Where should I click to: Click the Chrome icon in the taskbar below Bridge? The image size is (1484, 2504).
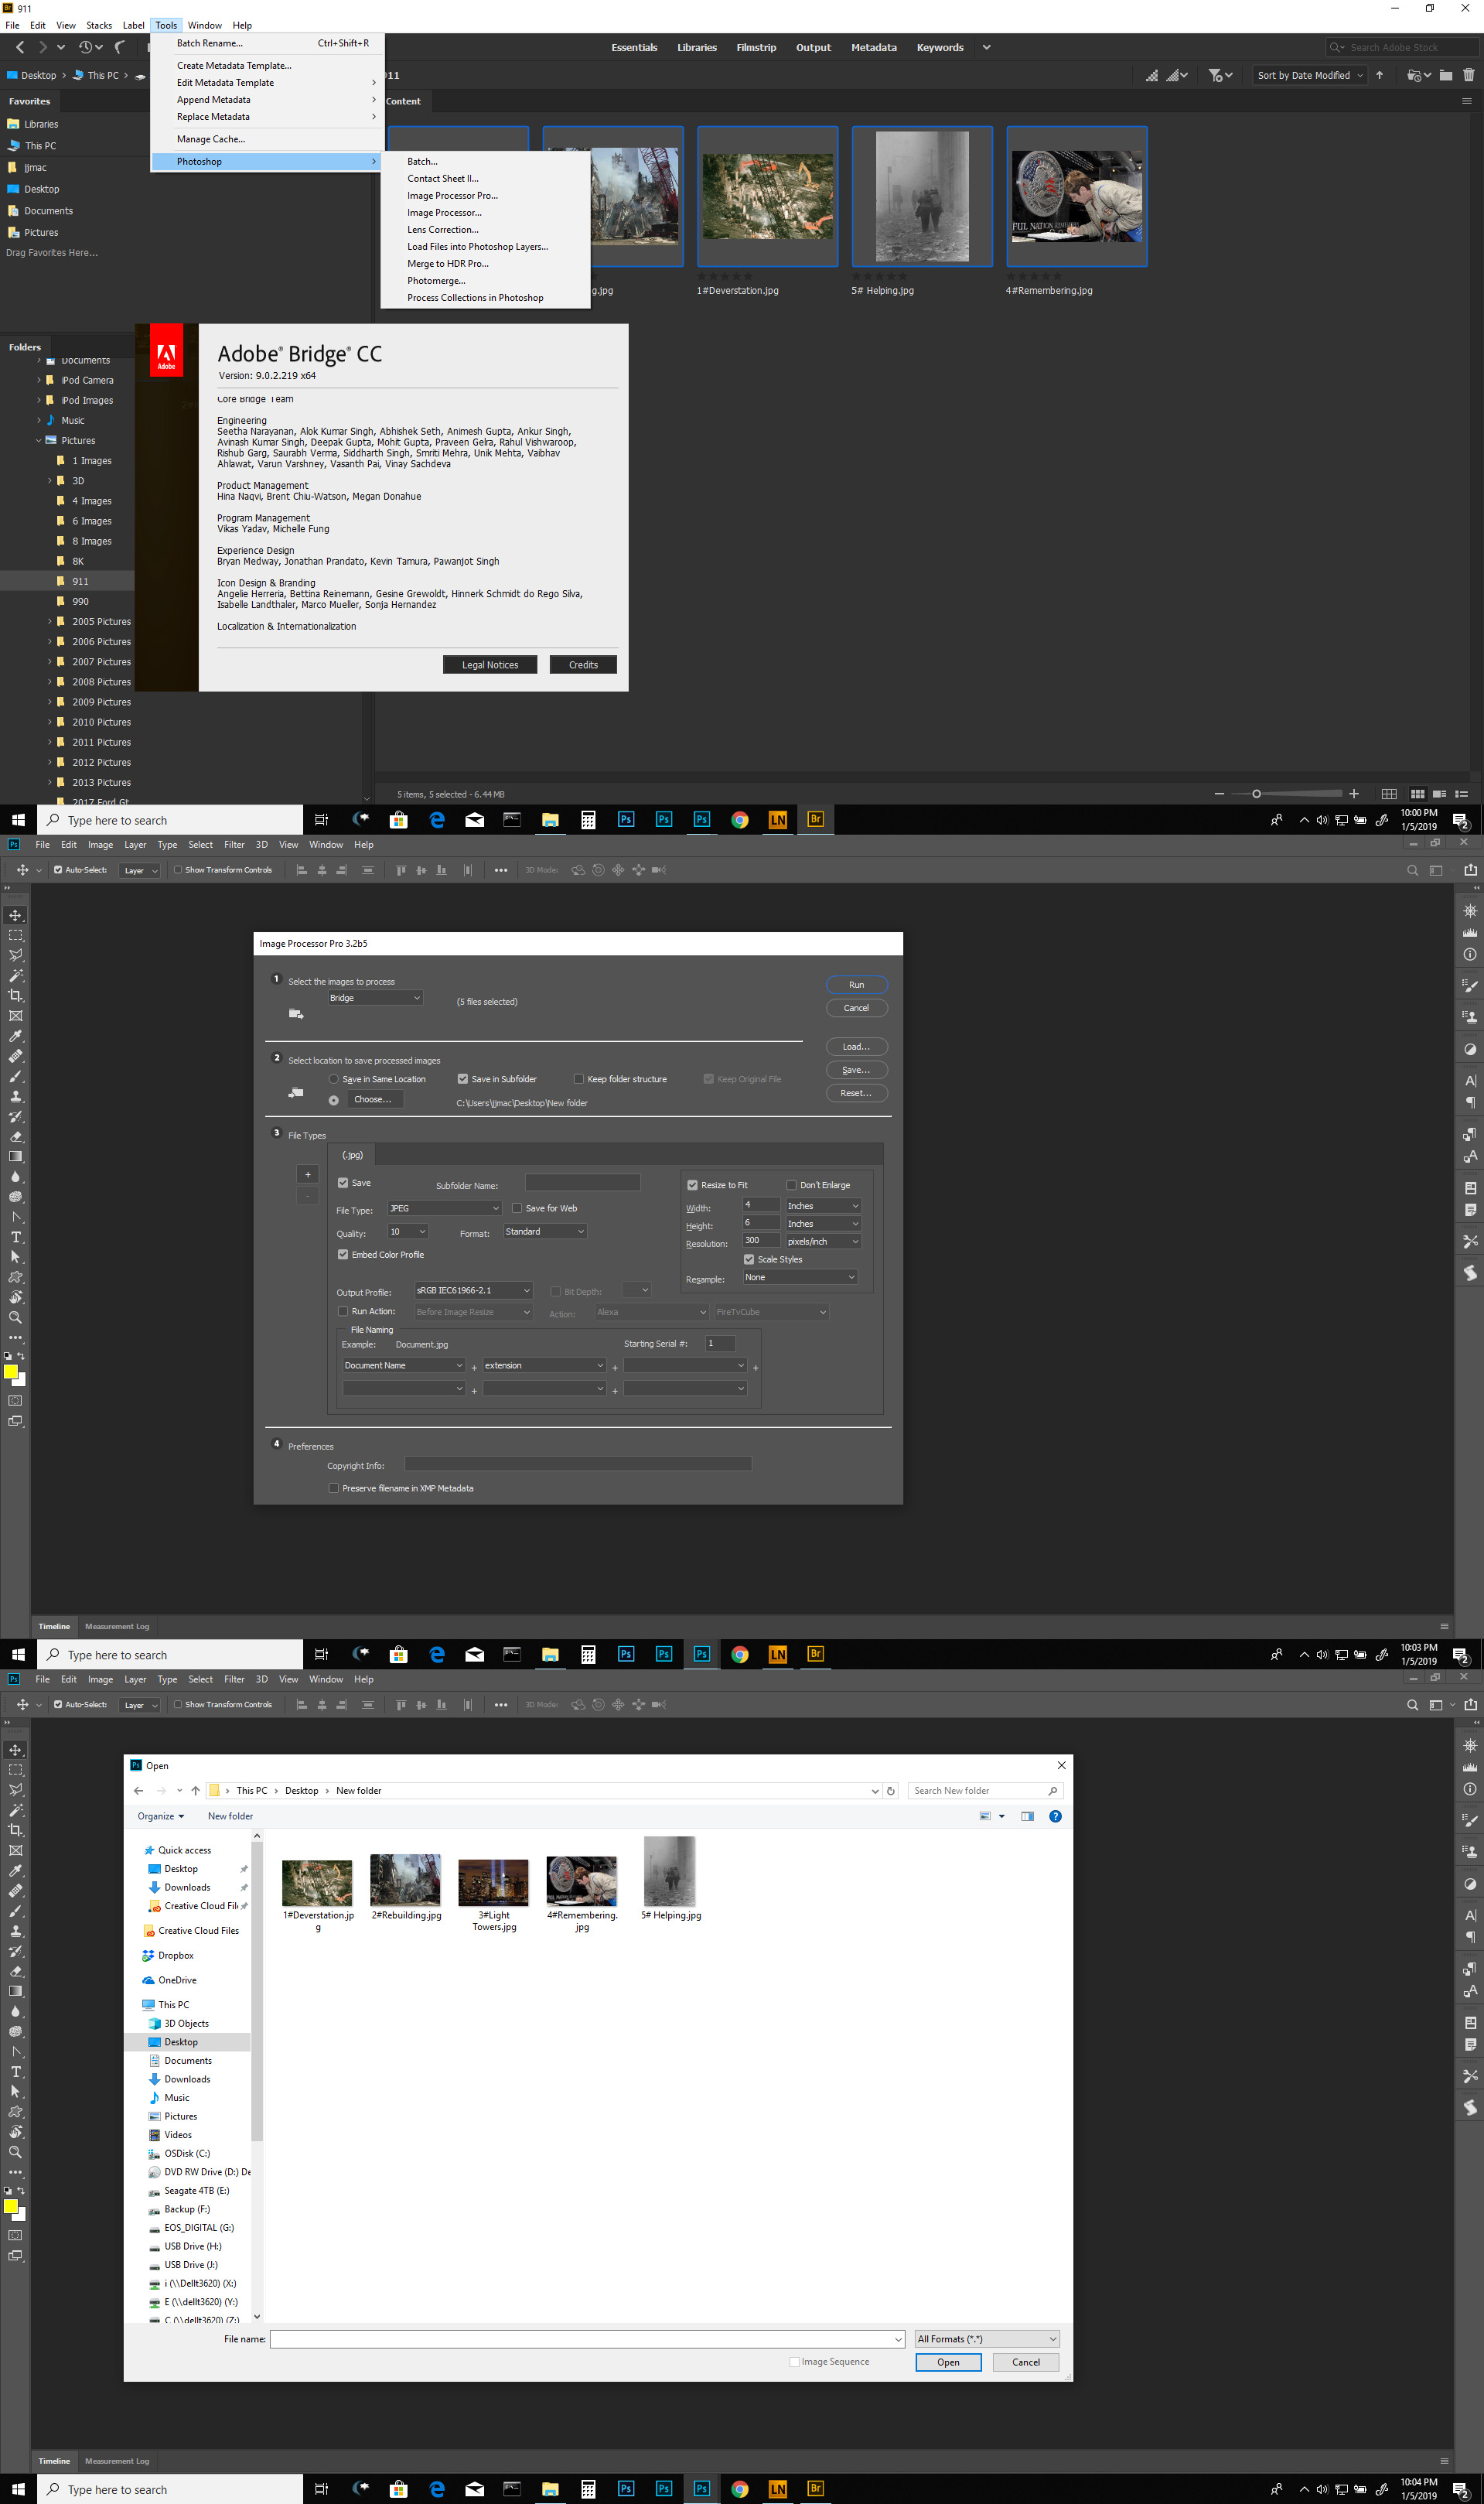click(x=740, y=819)
